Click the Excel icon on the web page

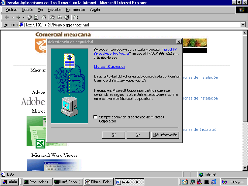pos(40,144)
